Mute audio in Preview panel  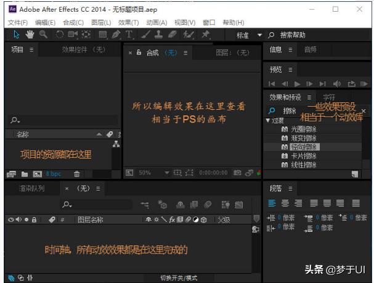click(337, 84)
